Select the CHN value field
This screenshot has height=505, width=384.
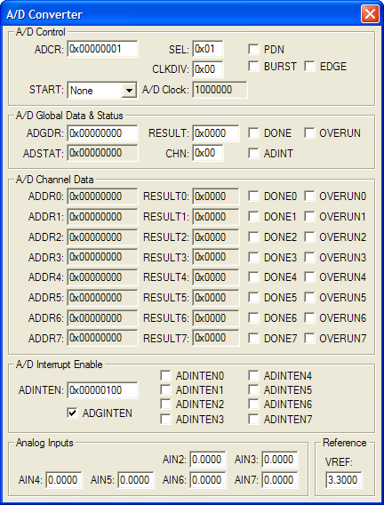tap(208, 153)
